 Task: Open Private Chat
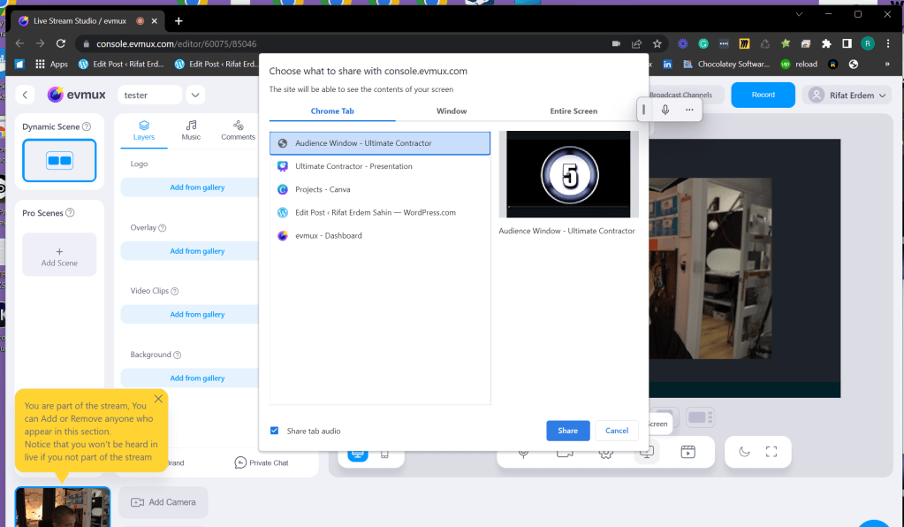click(262, 462)
